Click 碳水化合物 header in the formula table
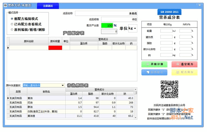 119,43
